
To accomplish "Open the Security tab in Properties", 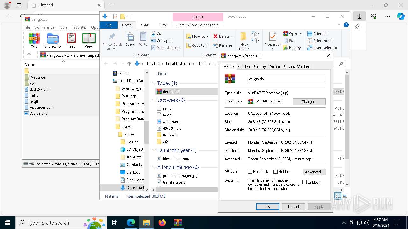I will pos(259,67).
